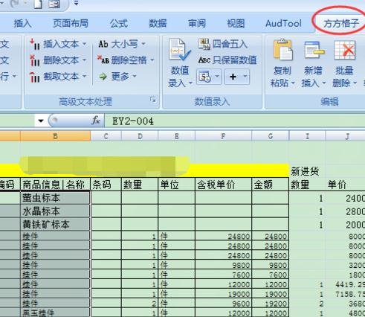365x317 pixels.
Task: Open the 复制粘贴 dropdown arrow
Action: (293, 83)
